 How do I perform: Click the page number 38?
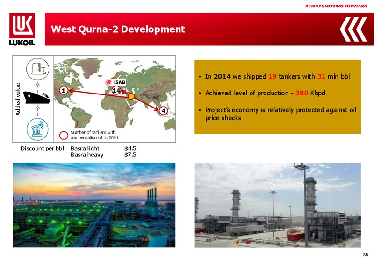click(365, 254)
